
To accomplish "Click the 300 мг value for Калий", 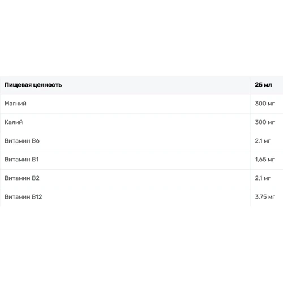I will point(265,122).
